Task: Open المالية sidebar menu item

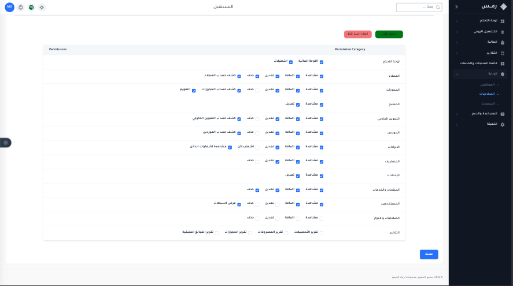Action: (x=492, y=42)
